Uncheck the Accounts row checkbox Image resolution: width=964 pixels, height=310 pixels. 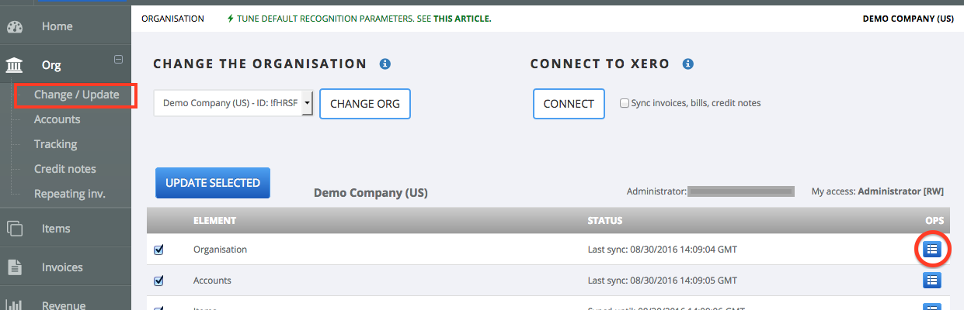tap(159, 281)
